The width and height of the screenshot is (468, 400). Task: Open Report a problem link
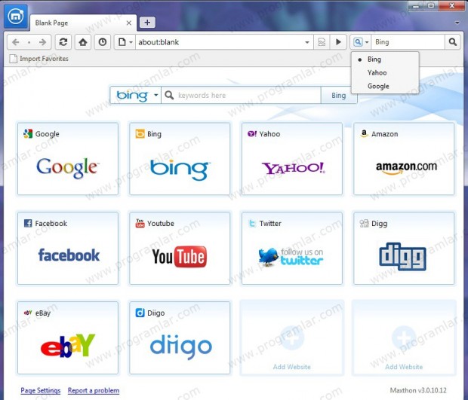[94, 390]
